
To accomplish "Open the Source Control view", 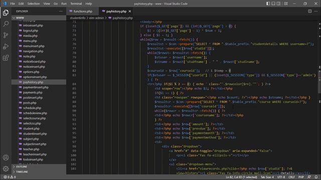I will tap(6, 35).
